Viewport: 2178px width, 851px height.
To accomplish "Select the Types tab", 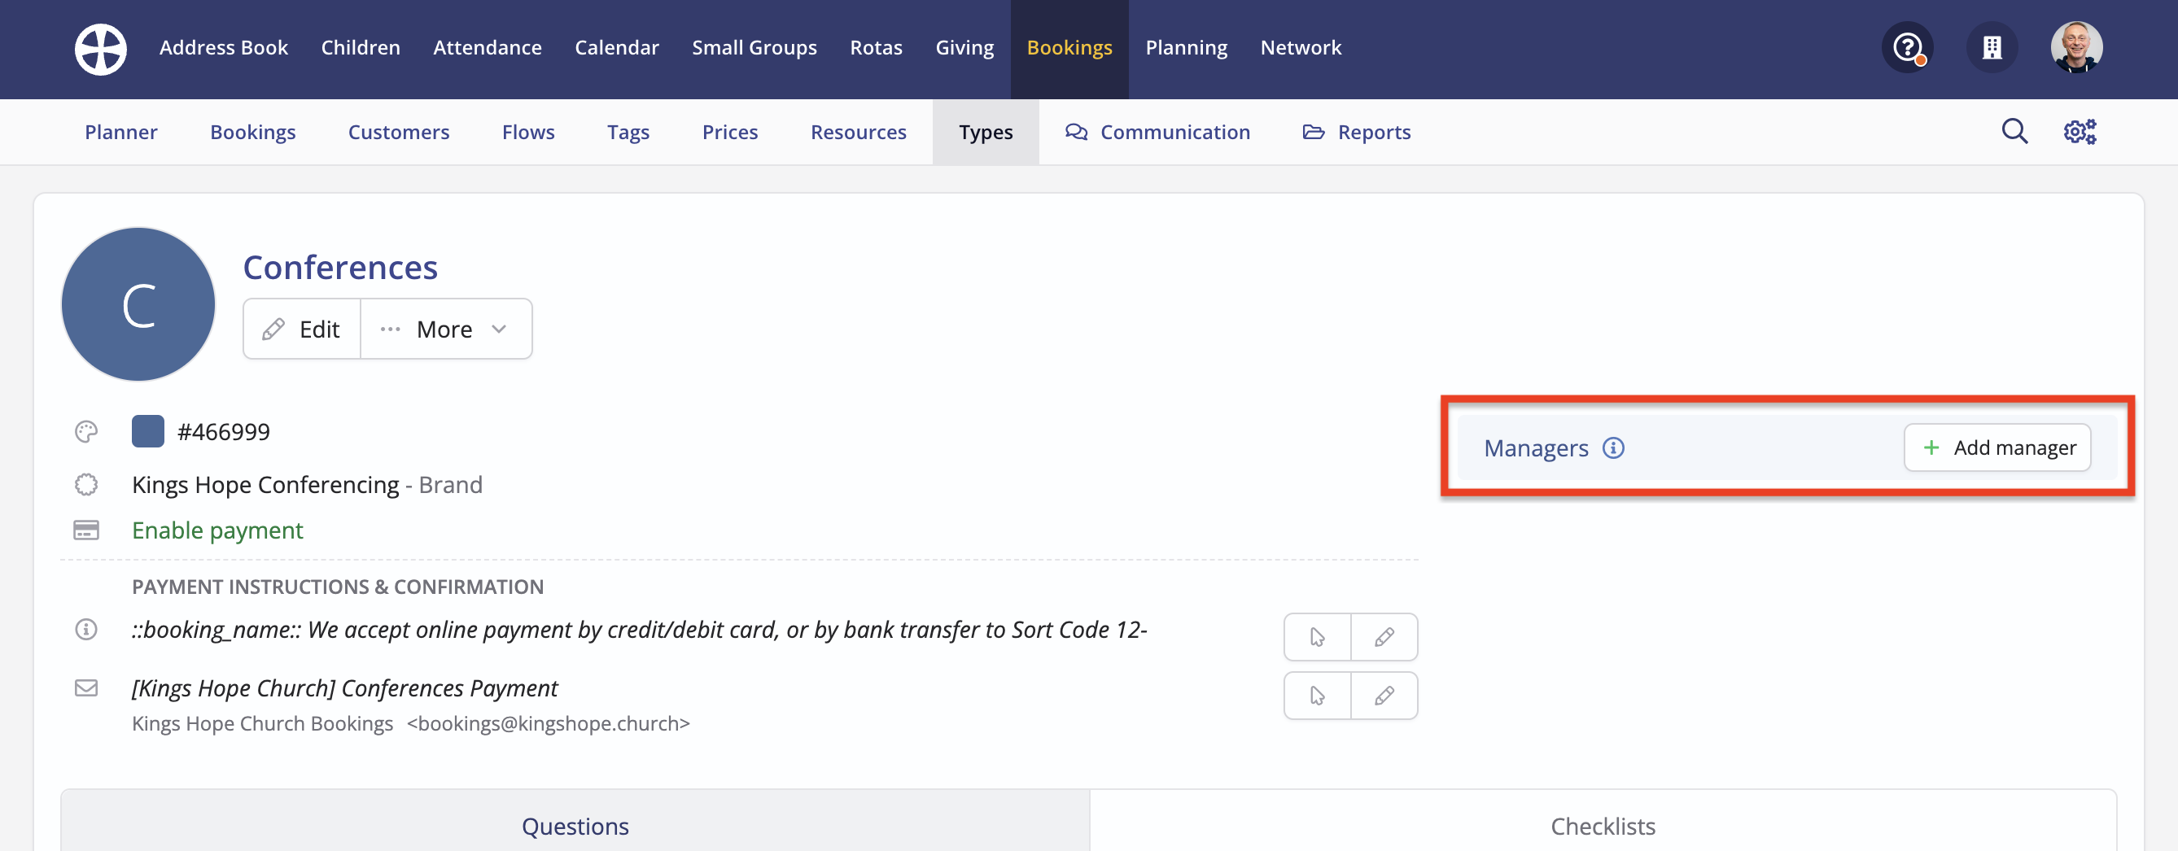I will pyautogui.click(x=986, y=132).
